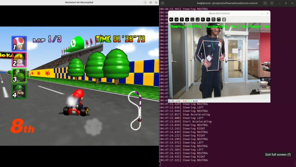The width and height of the screenshot is (296, 167).
Task: Click the Mario Kart Control title text
Action: (219, 14)
